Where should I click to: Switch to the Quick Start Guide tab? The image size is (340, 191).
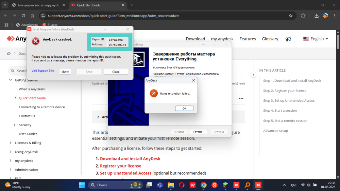tap(98, 5)
